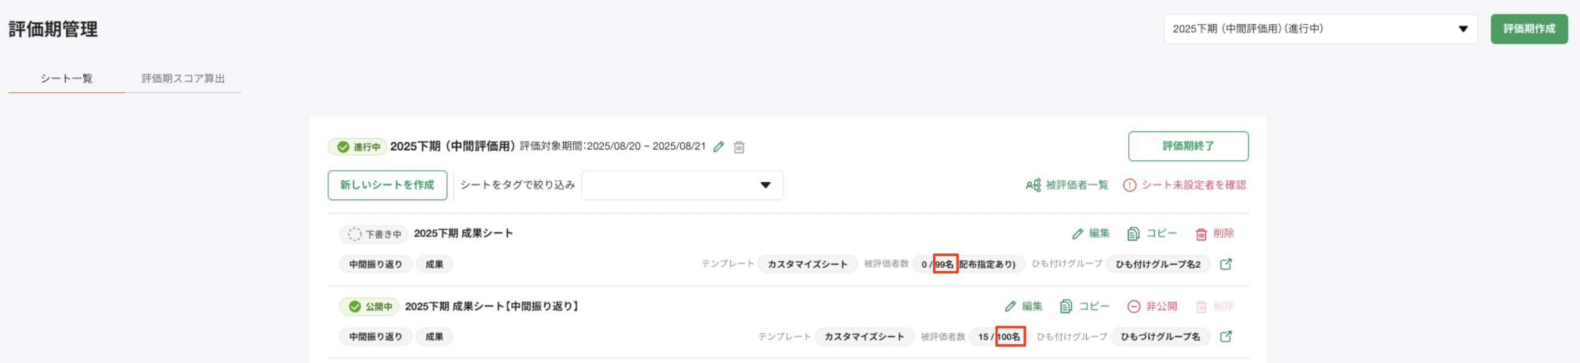Click 削除 for the draft 2025下期 成果シート
The width and height of the screenshot is (1580, 363).
(x=1215, y=233)
